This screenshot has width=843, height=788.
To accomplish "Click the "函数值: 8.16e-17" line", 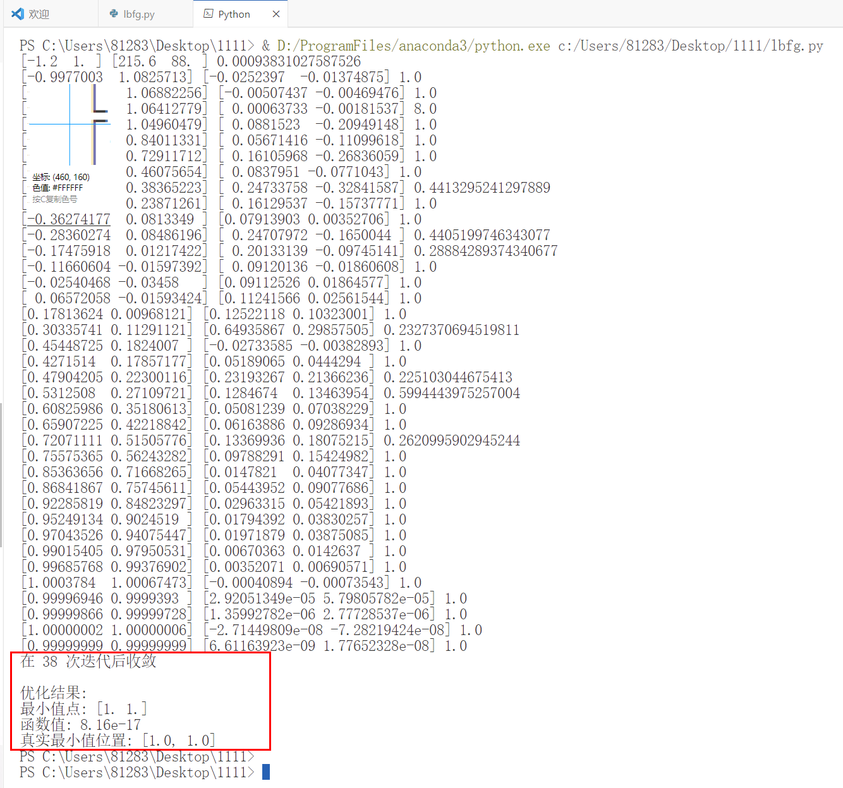I will click(81, 725).
